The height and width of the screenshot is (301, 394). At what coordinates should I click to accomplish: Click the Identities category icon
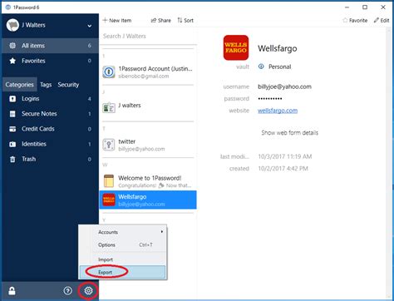coord(12,144)
